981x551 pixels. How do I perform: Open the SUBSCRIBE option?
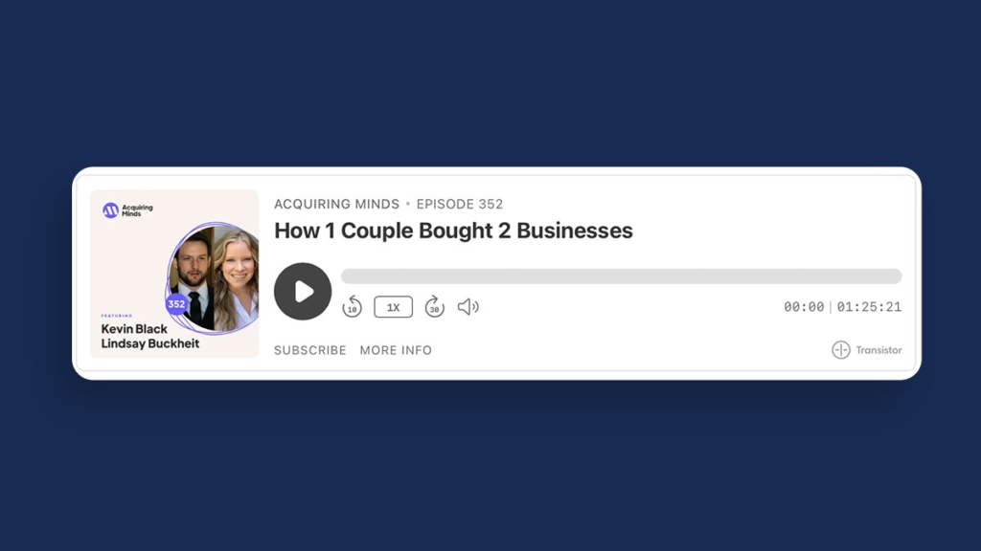point(310,350)
